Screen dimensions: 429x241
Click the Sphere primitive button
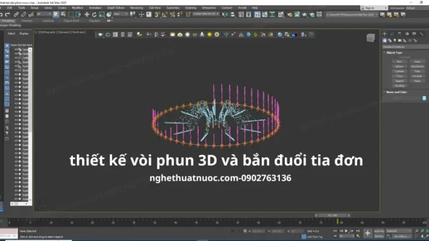point(399,66)
